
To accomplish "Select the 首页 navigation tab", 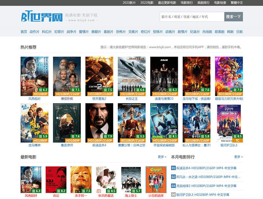I will pos(24,32).
